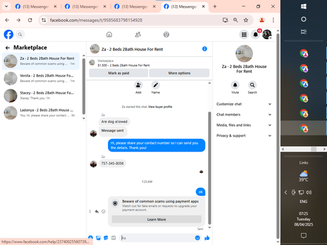Click the chat messages vertical scrollbar
The image size is (327, 245).
209,168
